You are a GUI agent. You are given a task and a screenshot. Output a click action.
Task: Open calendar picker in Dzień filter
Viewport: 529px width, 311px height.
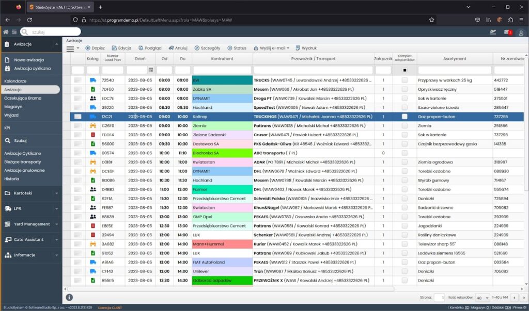[x=151, y=70]
